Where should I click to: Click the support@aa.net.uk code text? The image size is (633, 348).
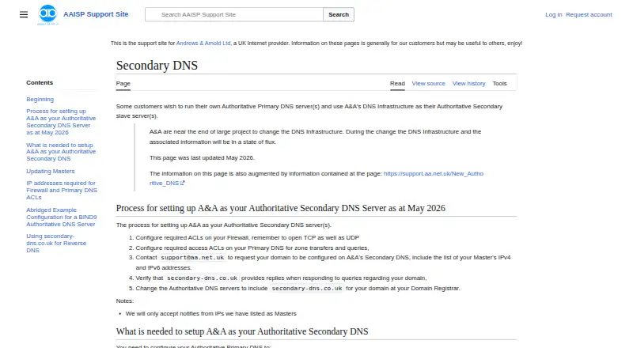pyautogui.click(x=192, y=258)
